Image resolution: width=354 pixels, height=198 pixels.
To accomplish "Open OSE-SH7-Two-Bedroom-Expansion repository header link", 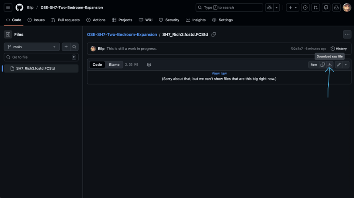I will [72, 8].
